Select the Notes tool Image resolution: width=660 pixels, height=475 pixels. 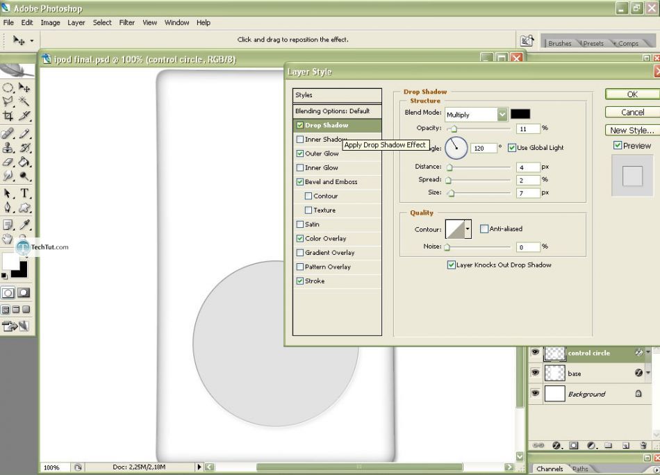[x=8, y=225]
